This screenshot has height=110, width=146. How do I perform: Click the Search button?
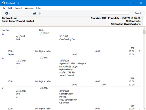point(138,13)
